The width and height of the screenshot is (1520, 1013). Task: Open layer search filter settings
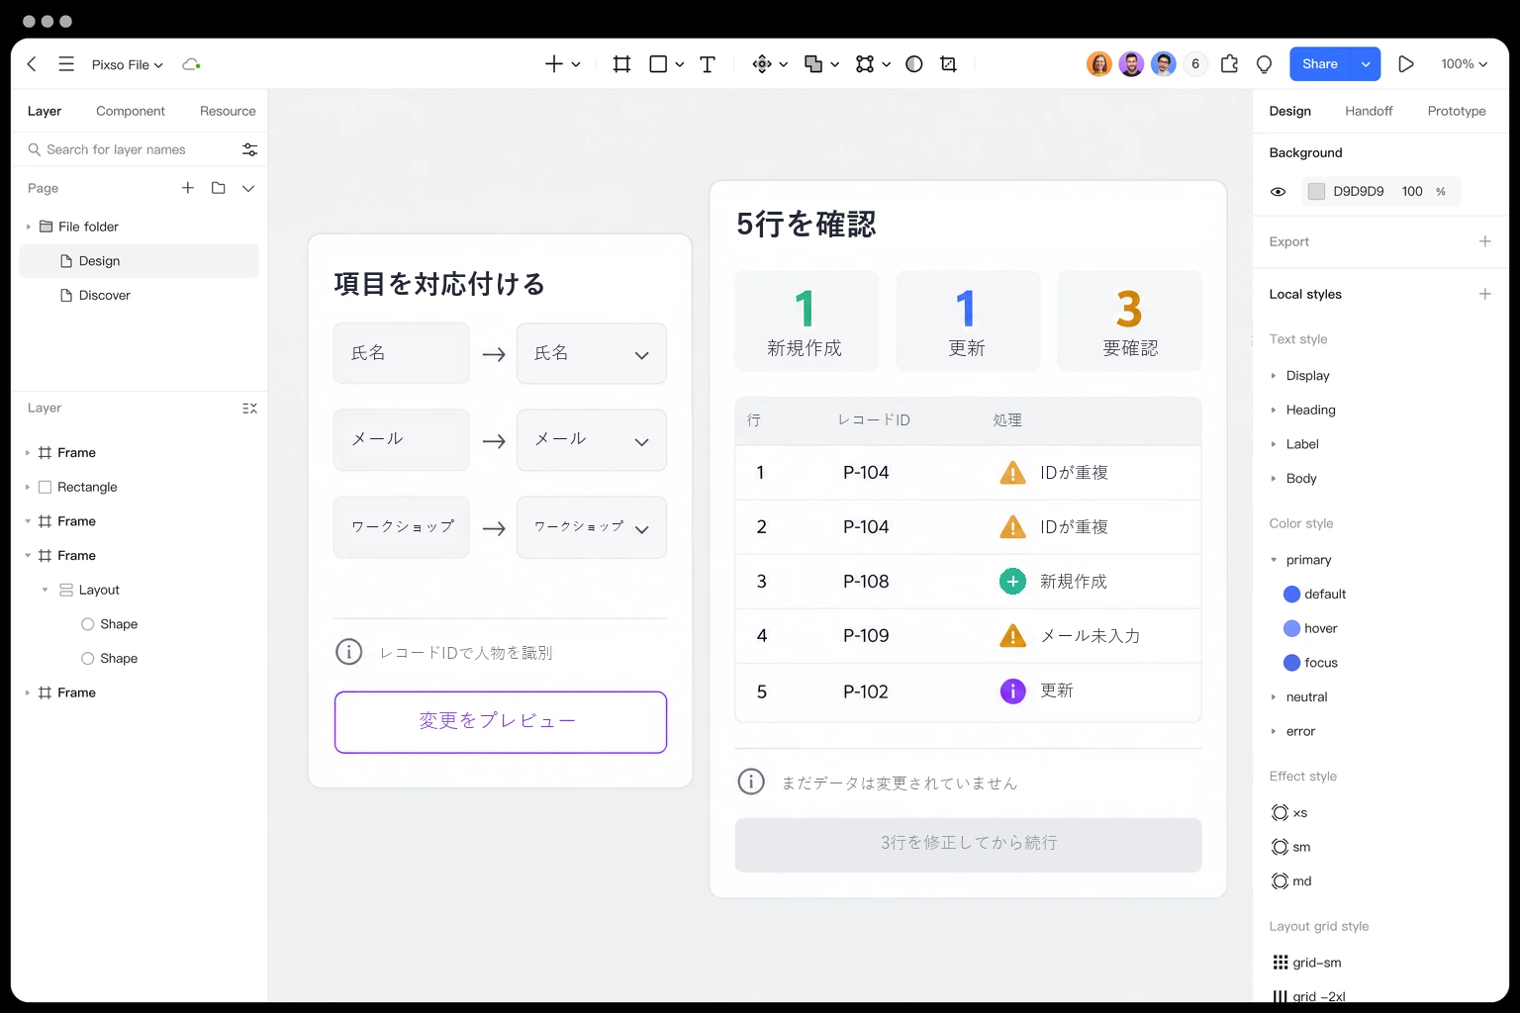point(249,149)
